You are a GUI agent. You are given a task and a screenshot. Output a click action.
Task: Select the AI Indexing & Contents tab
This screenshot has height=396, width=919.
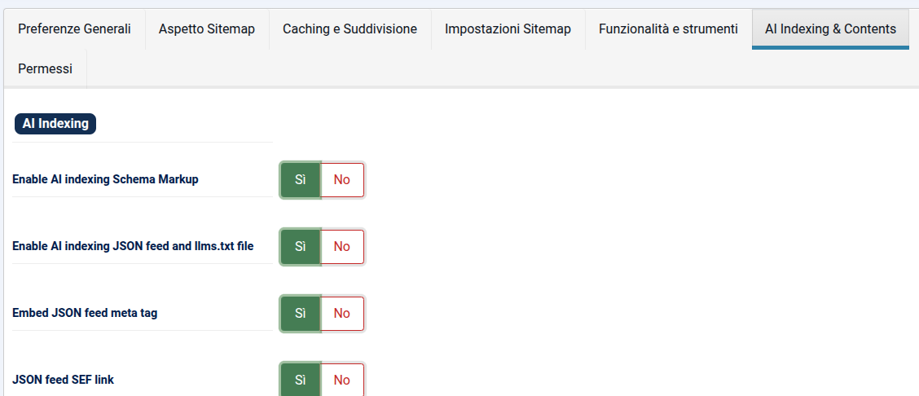[x=830, y=29]
